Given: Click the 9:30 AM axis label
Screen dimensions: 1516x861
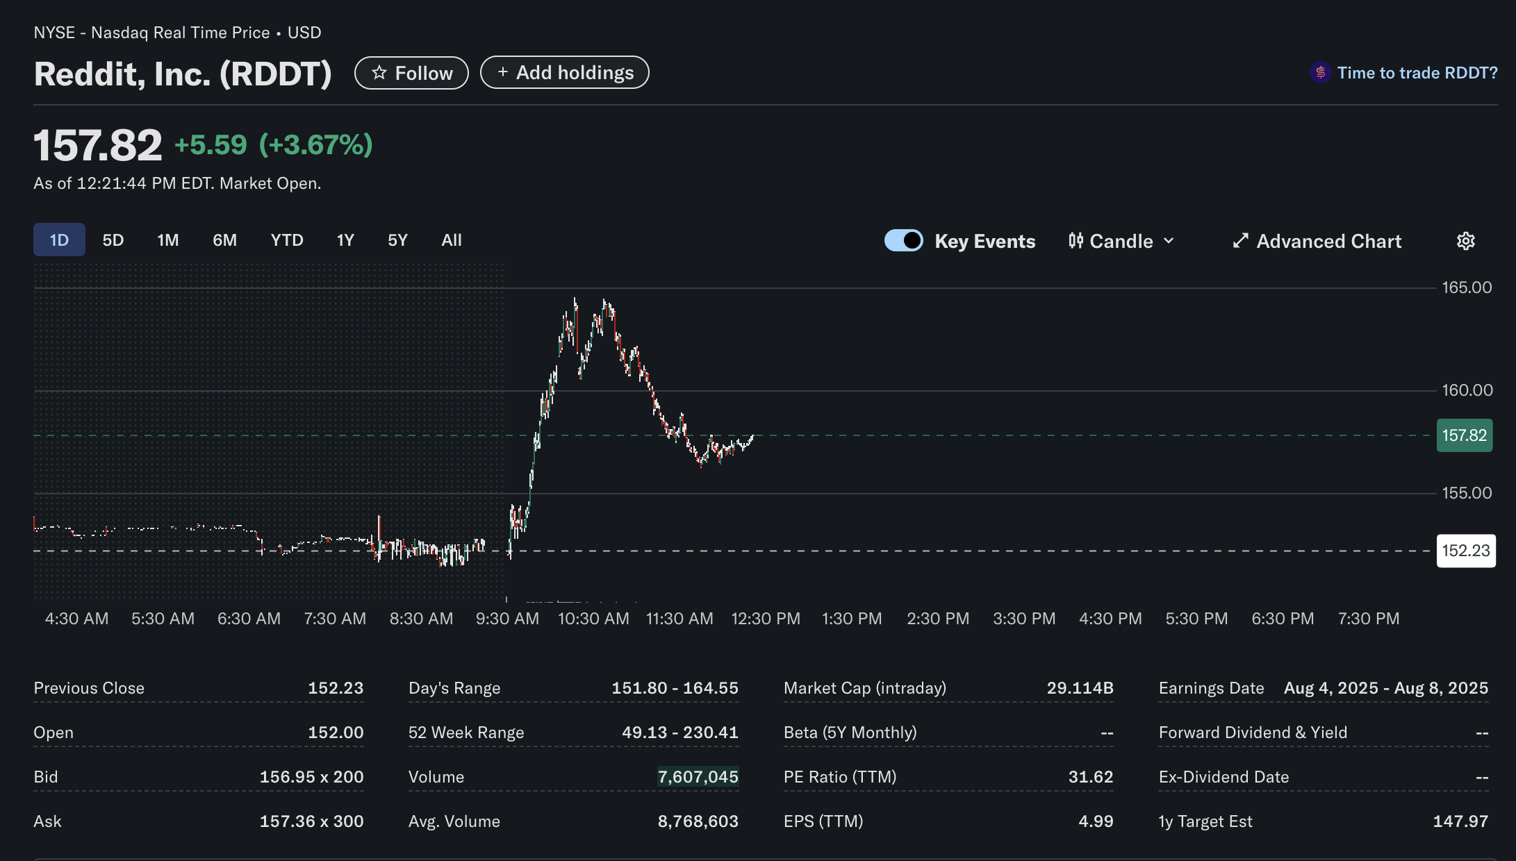Looking at the screenshot, I should pos(507,619).
